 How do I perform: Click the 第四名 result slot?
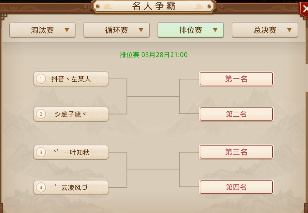coord(236,187)
